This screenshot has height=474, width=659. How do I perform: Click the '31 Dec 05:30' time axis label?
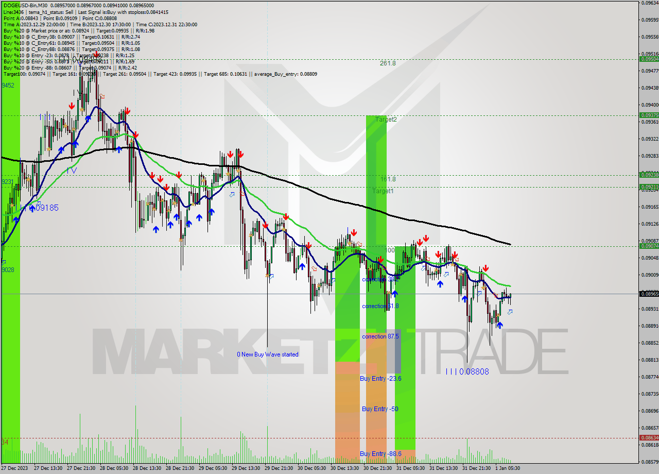412,468
